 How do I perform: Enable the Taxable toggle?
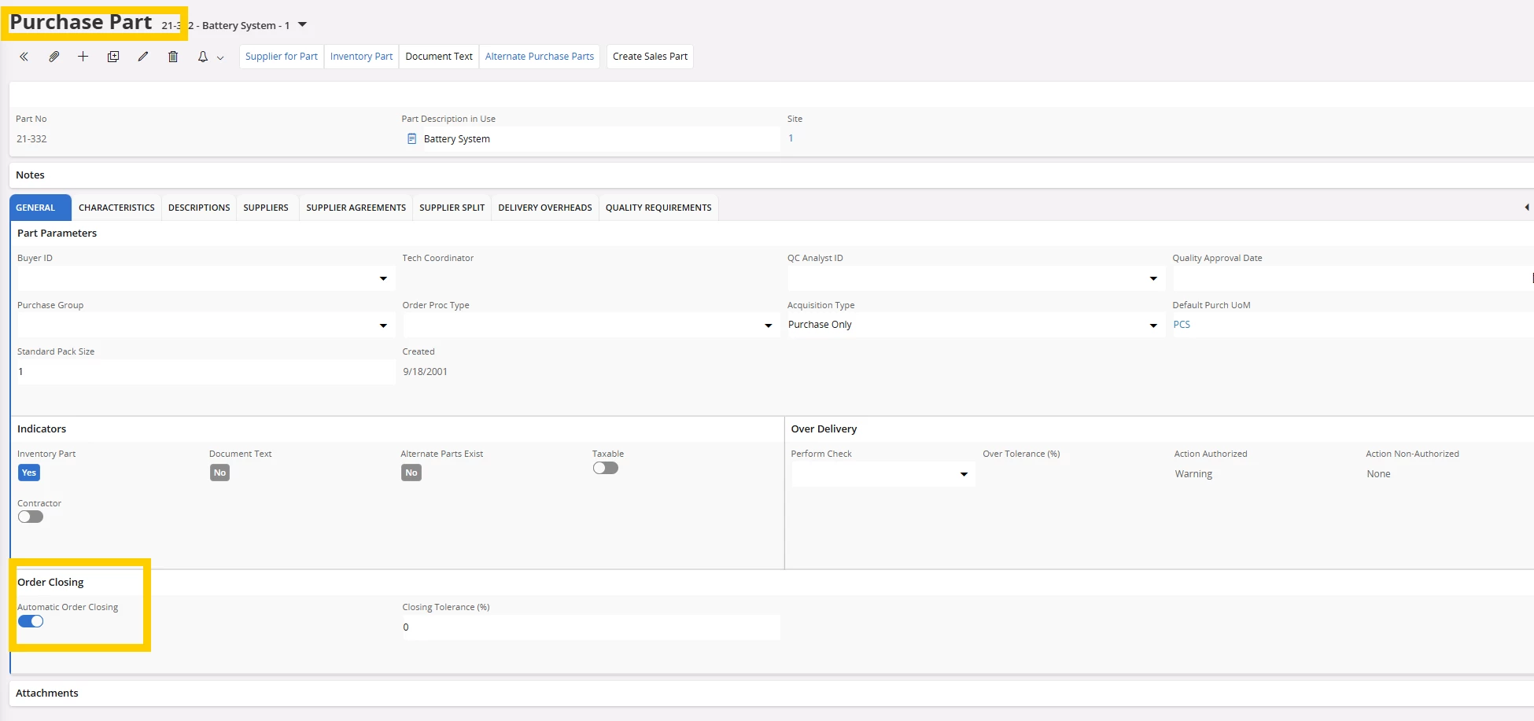605,468
